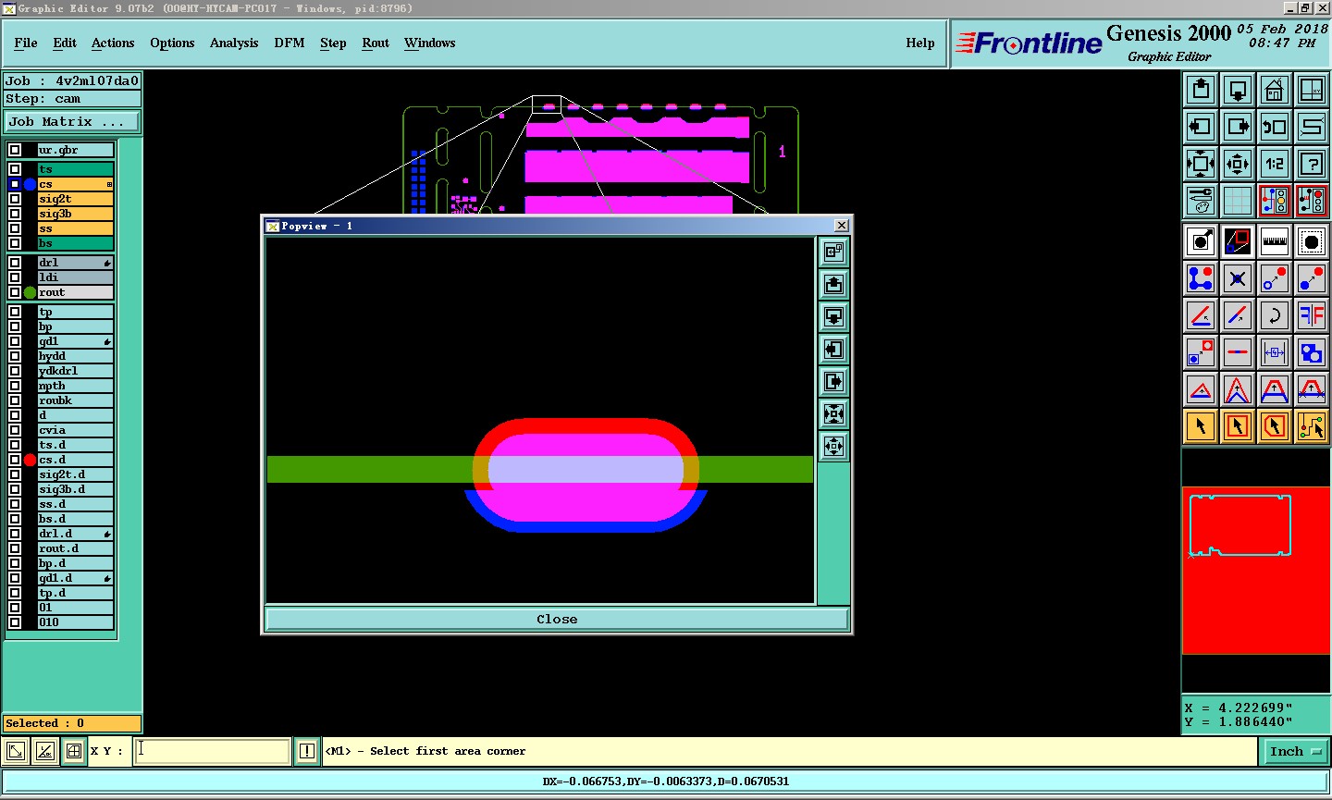The width and height of the screenshot is (1332, 800).
Task: Click the board overview thumbnail on red background
Action: [x=1240, y=525]
